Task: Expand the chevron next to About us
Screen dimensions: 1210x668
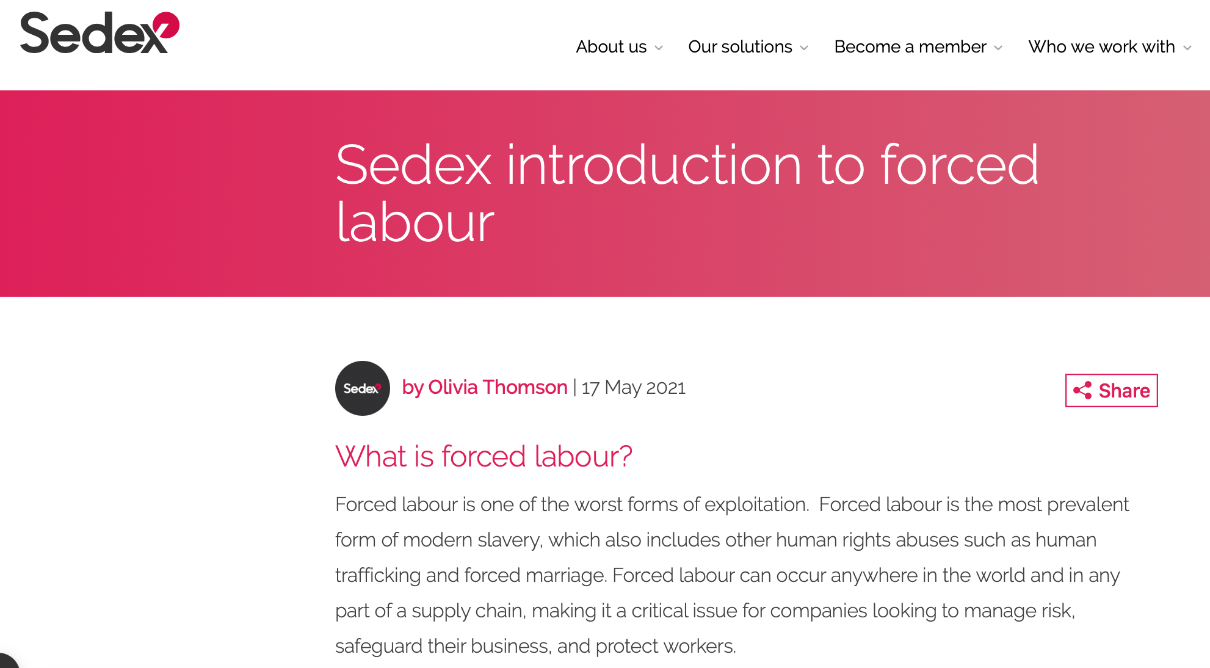Action: point(659,48)
